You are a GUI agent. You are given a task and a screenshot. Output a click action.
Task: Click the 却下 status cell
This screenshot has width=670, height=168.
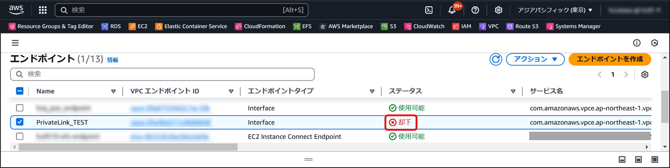(x=401, y=122)
